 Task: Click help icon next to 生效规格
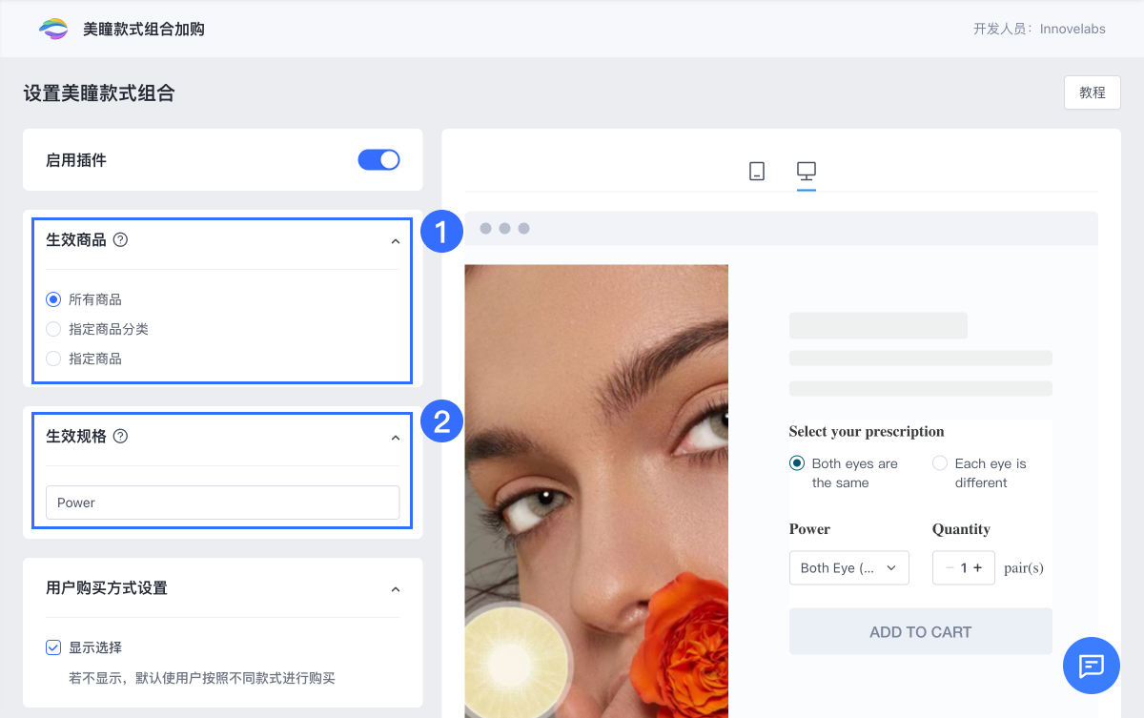tap(120, 437)
